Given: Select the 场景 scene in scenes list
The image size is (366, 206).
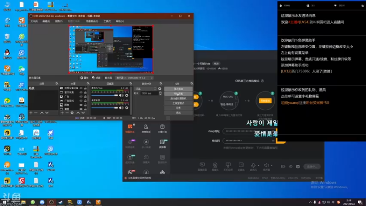Looking at the screenshot, I should tap(43, 88).
